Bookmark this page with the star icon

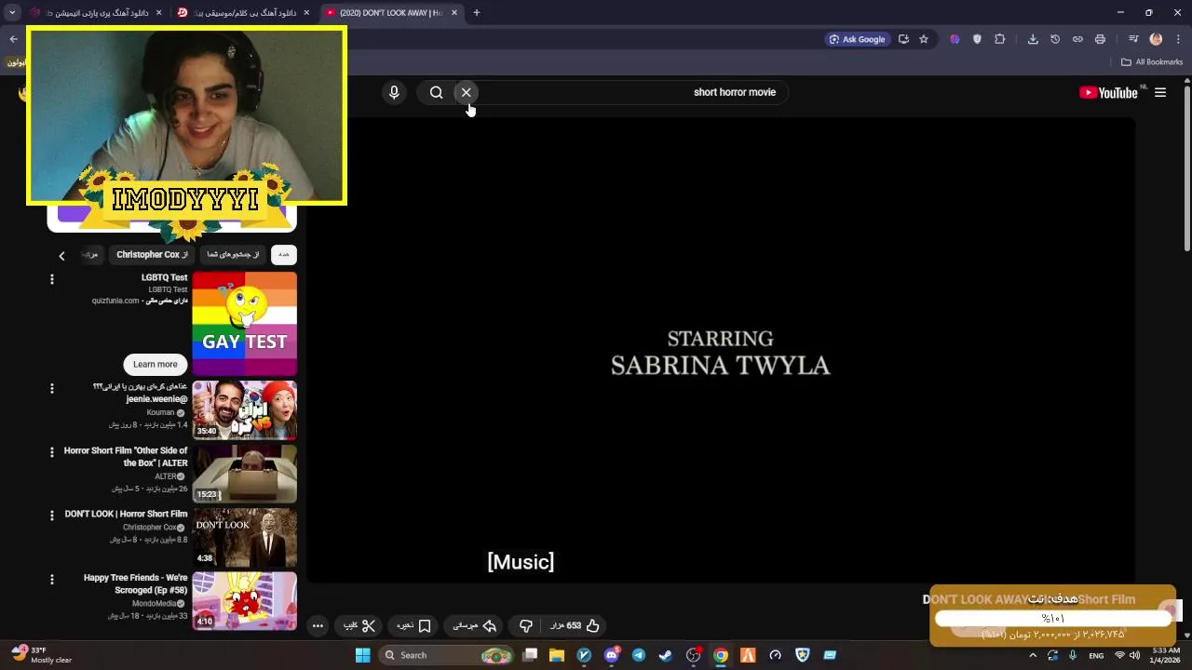click(x=924, y=39)
